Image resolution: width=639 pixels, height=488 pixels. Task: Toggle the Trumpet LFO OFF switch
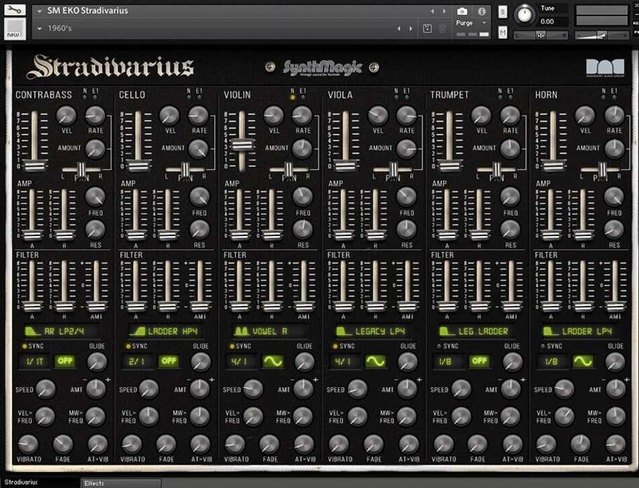click(480, 362)
